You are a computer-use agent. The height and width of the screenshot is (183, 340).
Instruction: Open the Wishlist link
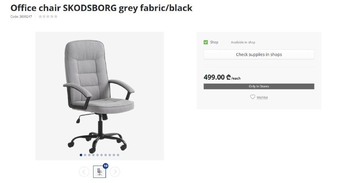coord(262,98)
